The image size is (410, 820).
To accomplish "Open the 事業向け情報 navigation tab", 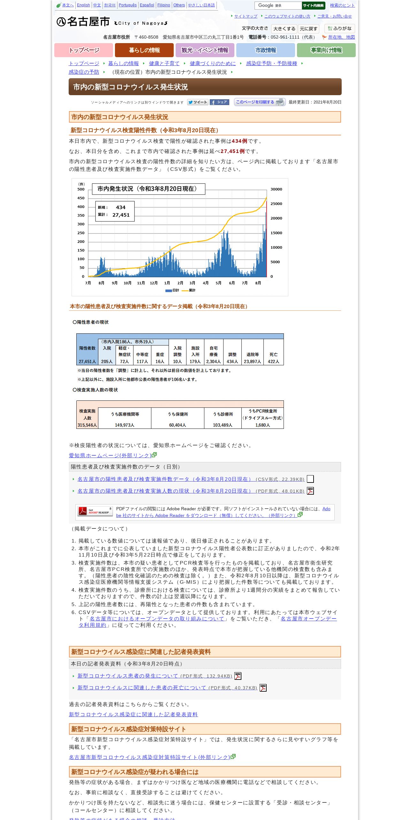I will click(326, 50).
